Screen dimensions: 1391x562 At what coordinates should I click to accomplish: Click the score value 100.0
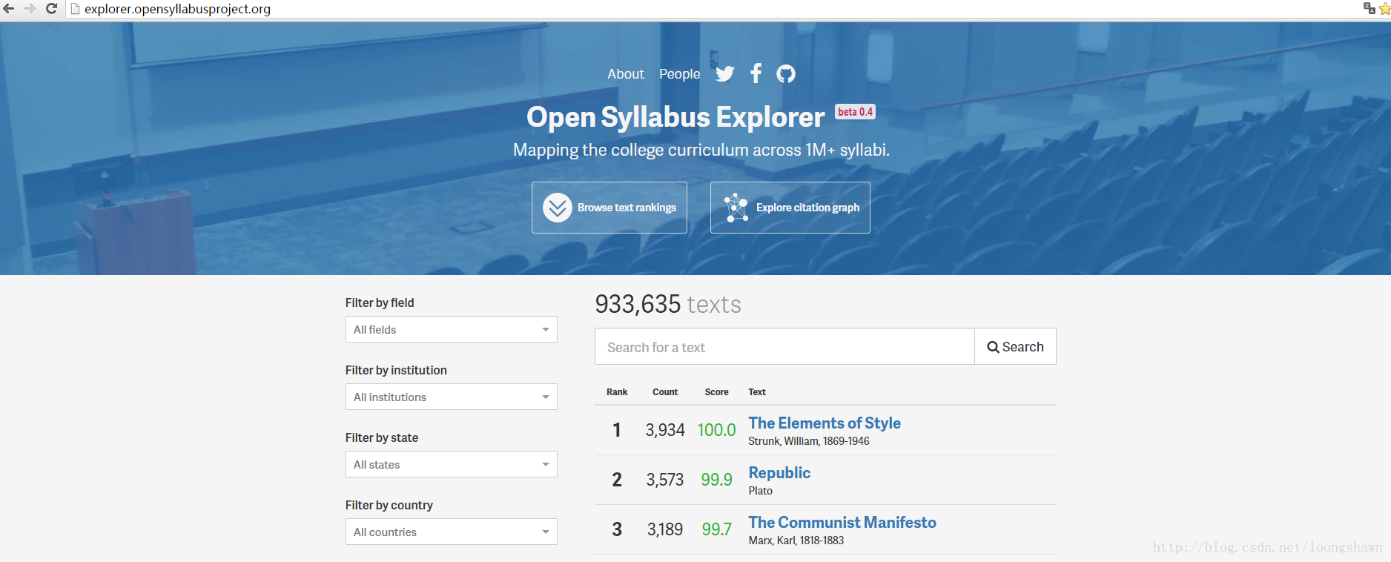[716, 430]
